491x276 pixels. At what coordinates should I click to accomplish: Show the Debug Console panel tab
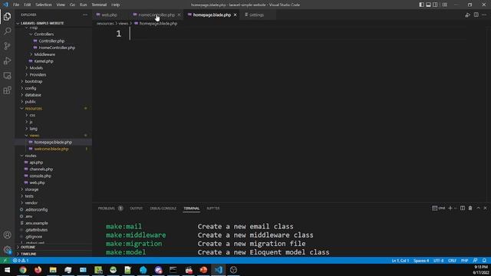[x=163, y=209]
